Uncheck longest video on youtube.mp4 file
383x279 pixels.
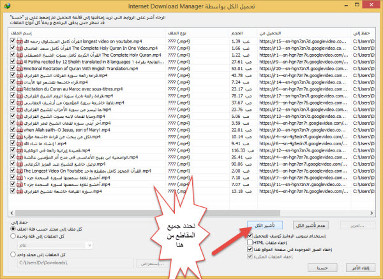pyautogui.click(x=13, y=41)
